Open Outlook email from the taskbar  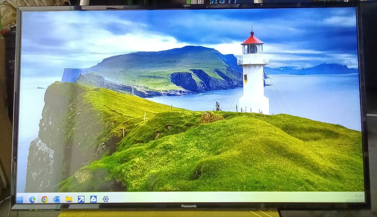[x=57, y=199]
